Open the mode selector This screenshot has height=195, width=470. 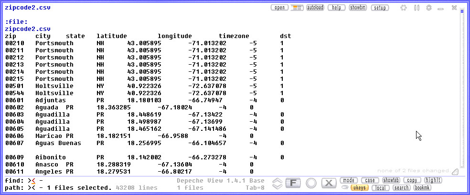[x=349, y=180]
